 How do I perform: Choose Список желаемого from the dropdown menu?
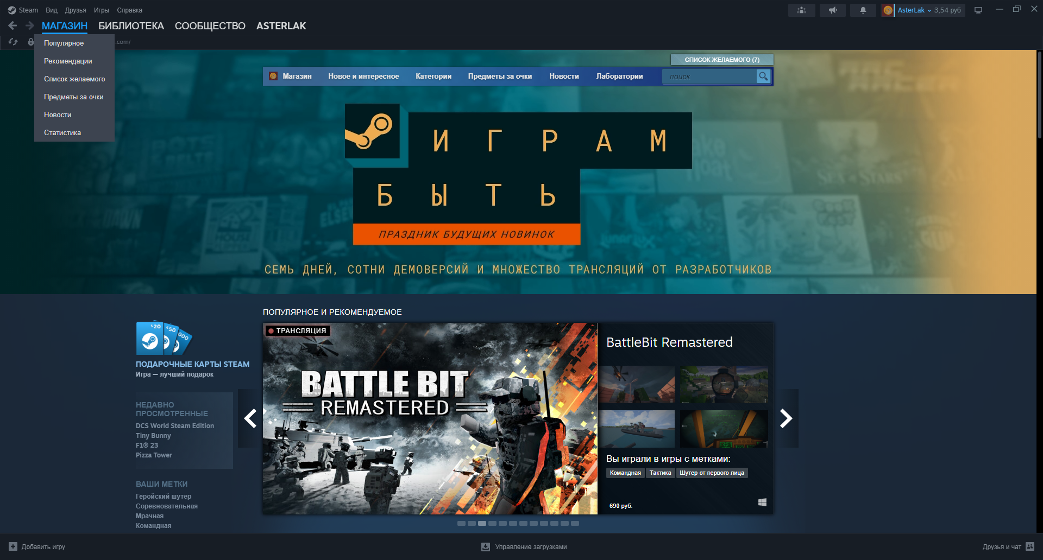pos(74,79)
